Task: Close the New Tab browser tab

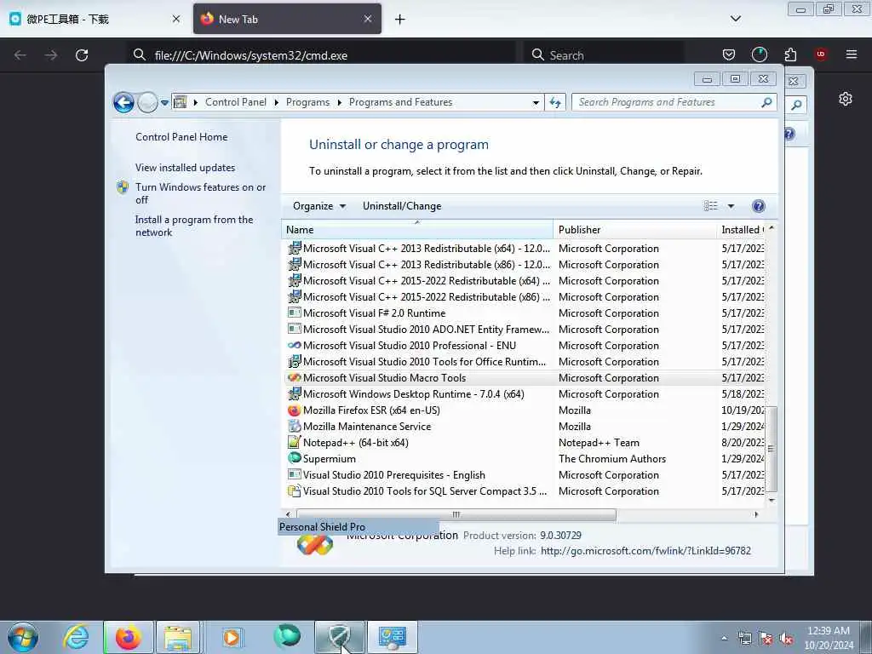Action: point(368,19)
